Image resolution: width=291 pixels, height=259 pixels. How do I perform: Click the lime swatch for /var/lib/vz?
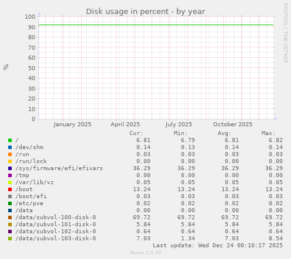coord(10,182)
